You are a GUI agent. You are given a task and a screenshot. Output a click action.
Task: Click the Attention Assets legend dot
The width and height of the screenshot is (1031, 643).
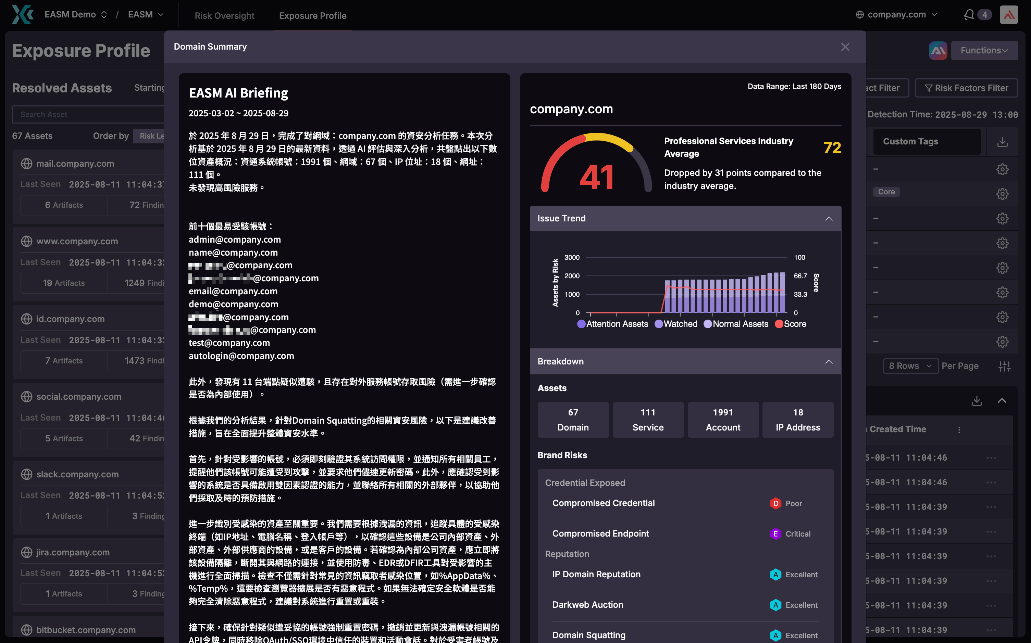point(581,324)
